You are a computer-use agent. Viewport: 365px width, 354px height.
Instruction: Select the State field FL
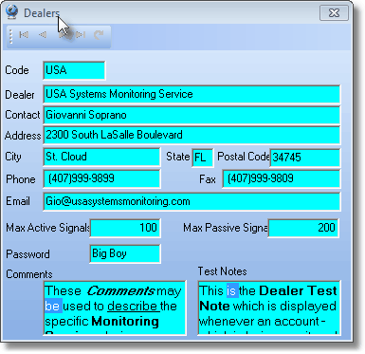tap(203, 158)
